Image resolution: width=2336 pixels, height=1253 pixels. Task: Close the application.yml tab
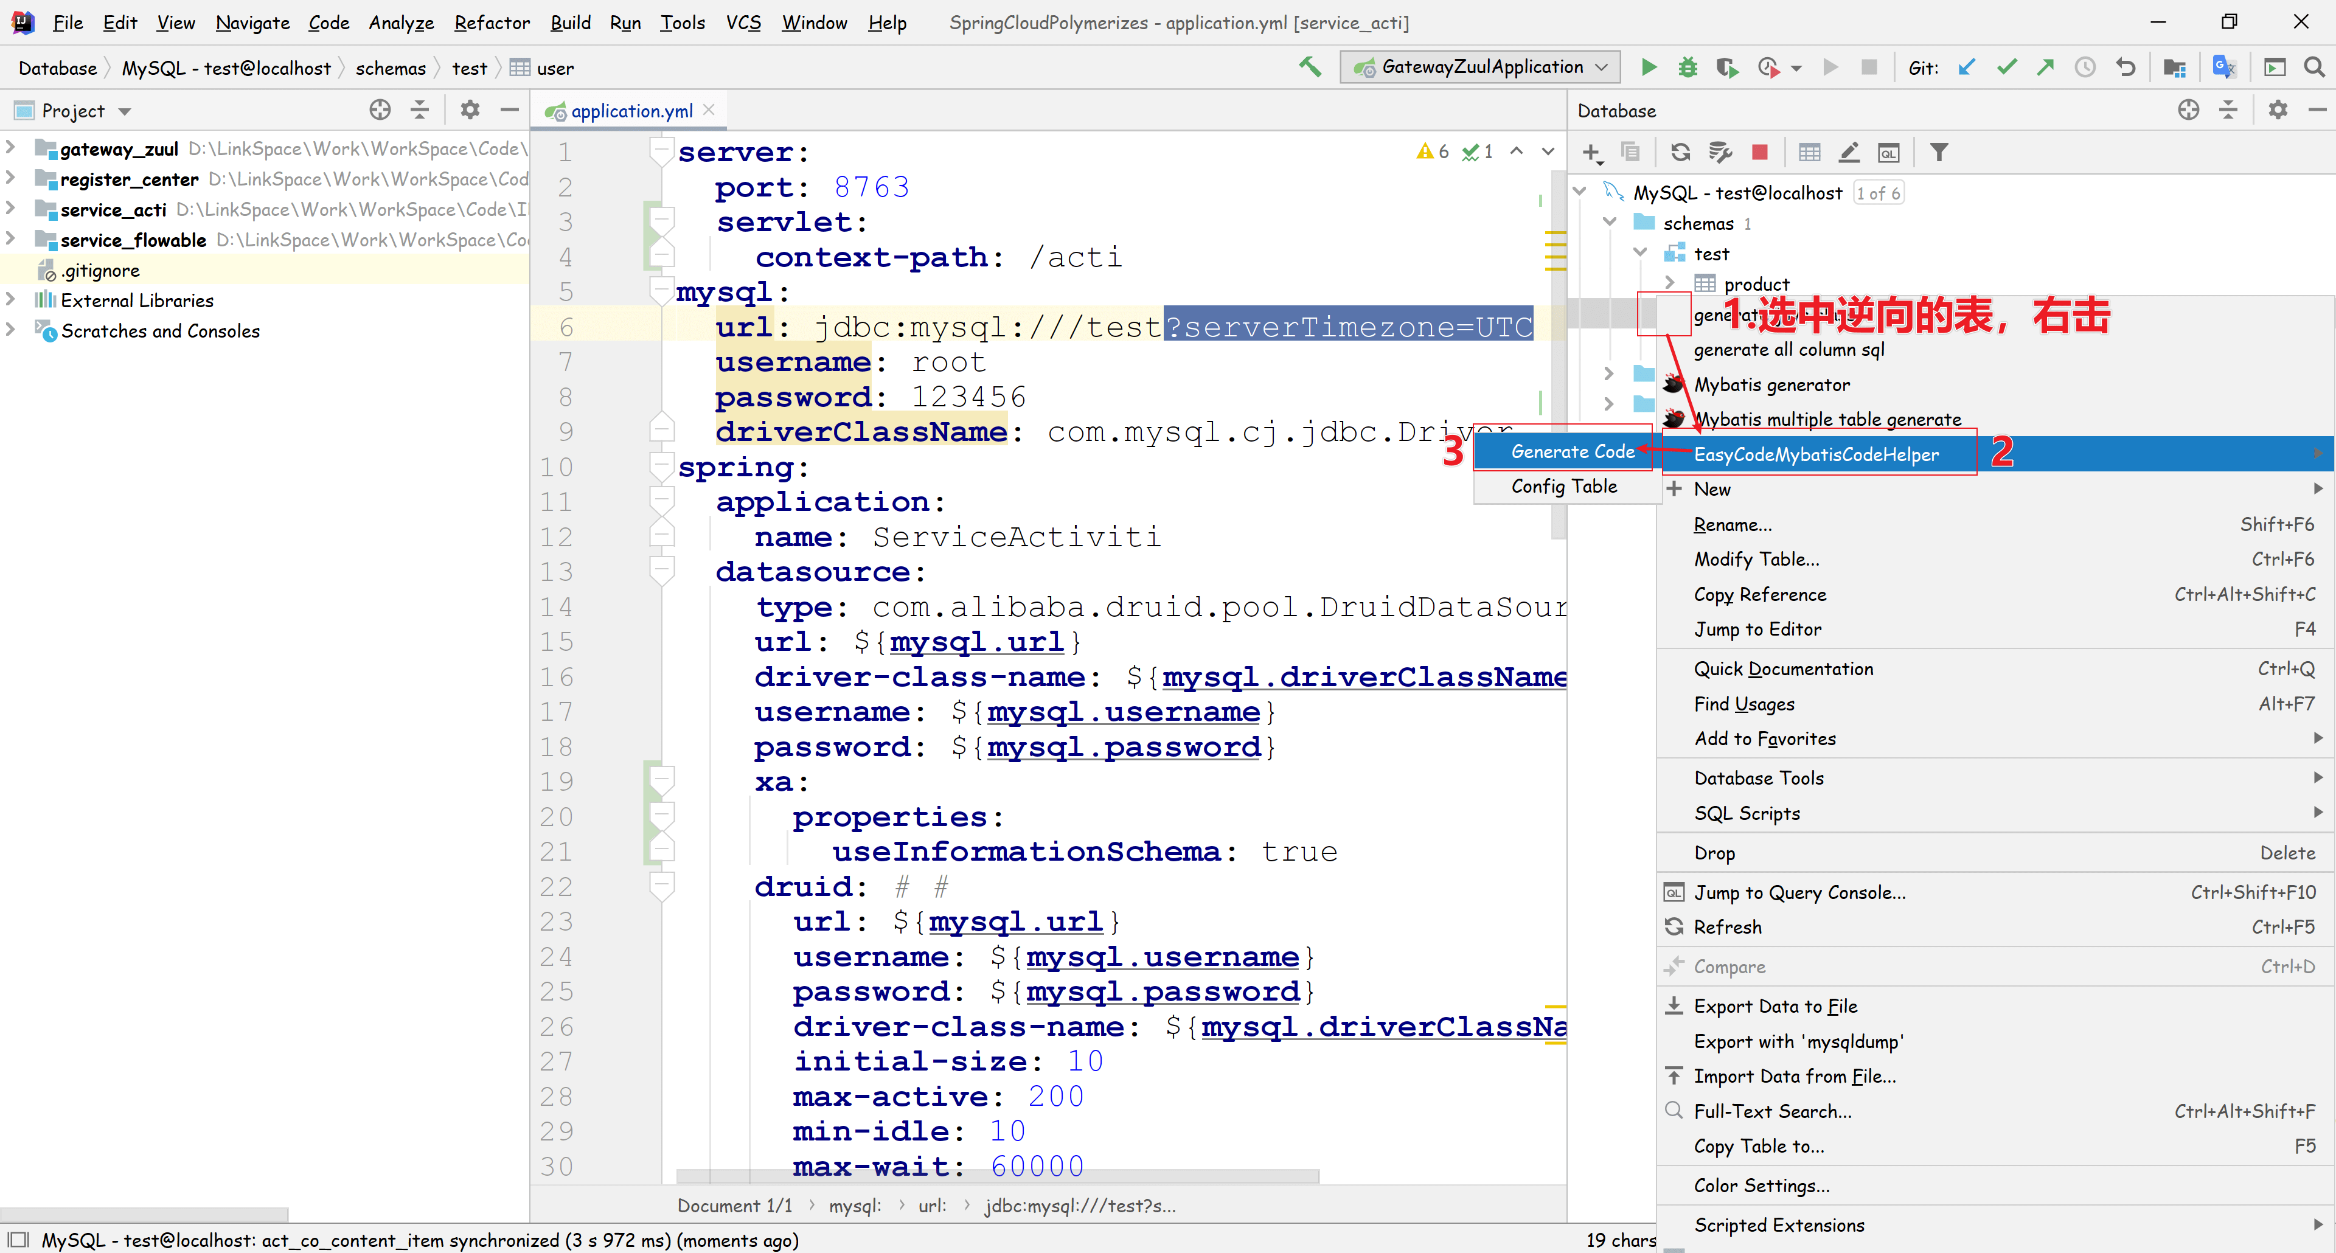click(x=709, y=109)
